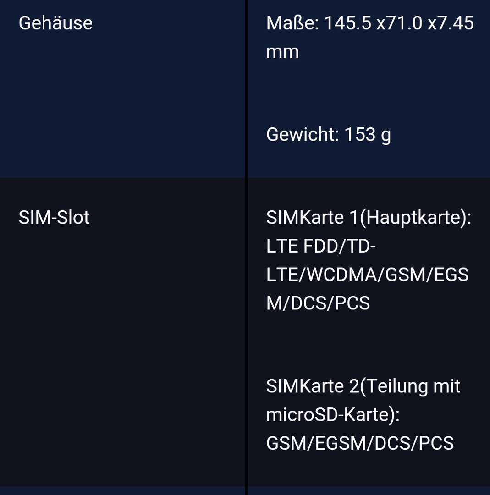Click the M/DCS/PCS line under SIMKarte 1
Image resolution: width=490 pixels, height=495 pixels.
pos(318,303)
